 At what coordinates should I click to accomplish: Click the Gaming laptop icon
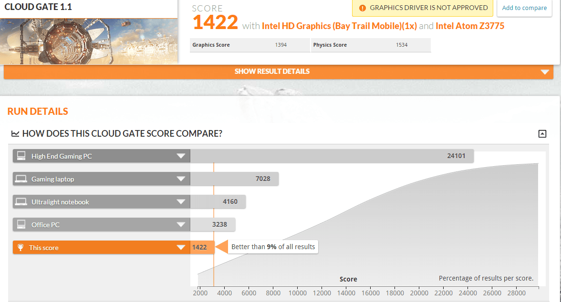[x=21, y=179]
